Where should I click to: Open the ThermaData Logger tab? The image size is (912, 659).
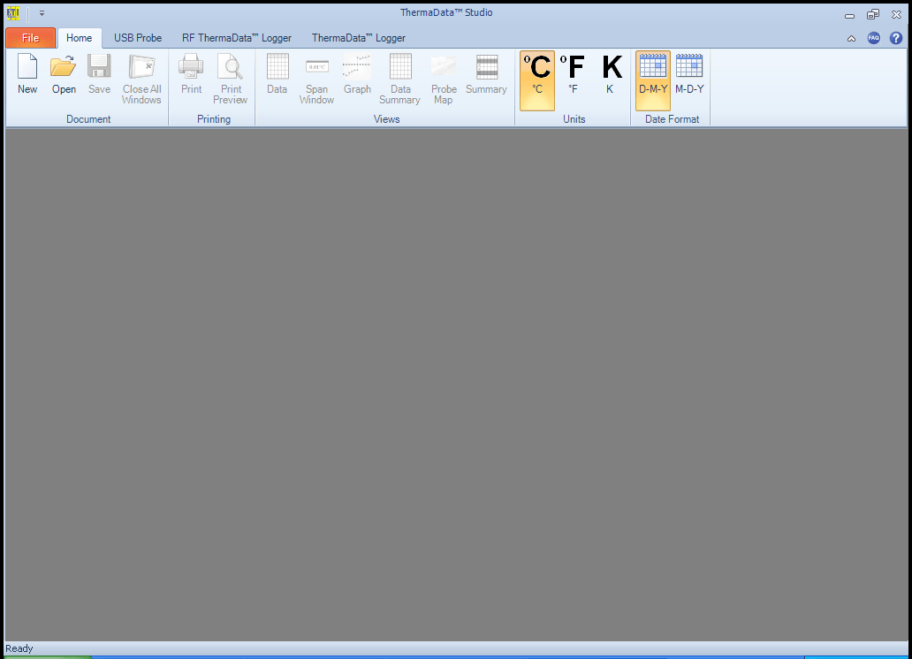pyautogui.click(x=358, y=38)
